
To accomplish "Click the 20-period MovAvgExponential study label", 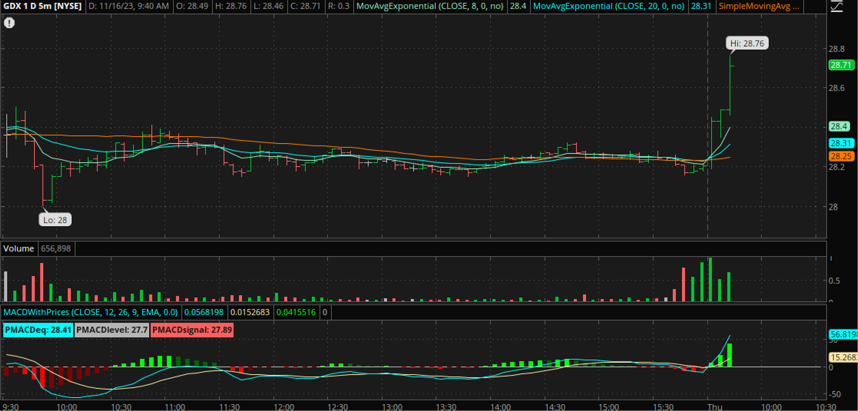I will [x=609, y=7].
